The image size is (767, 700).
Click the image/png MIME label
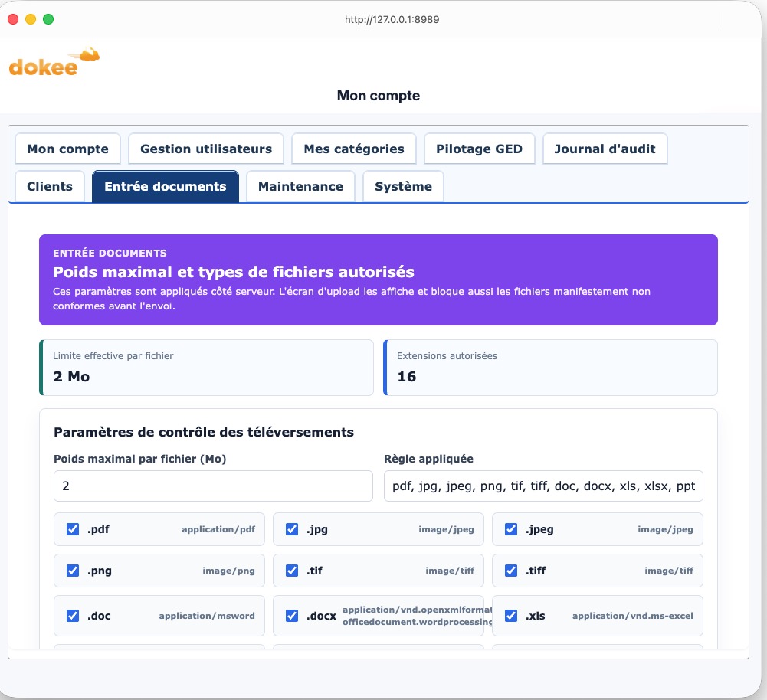point(228,571)
